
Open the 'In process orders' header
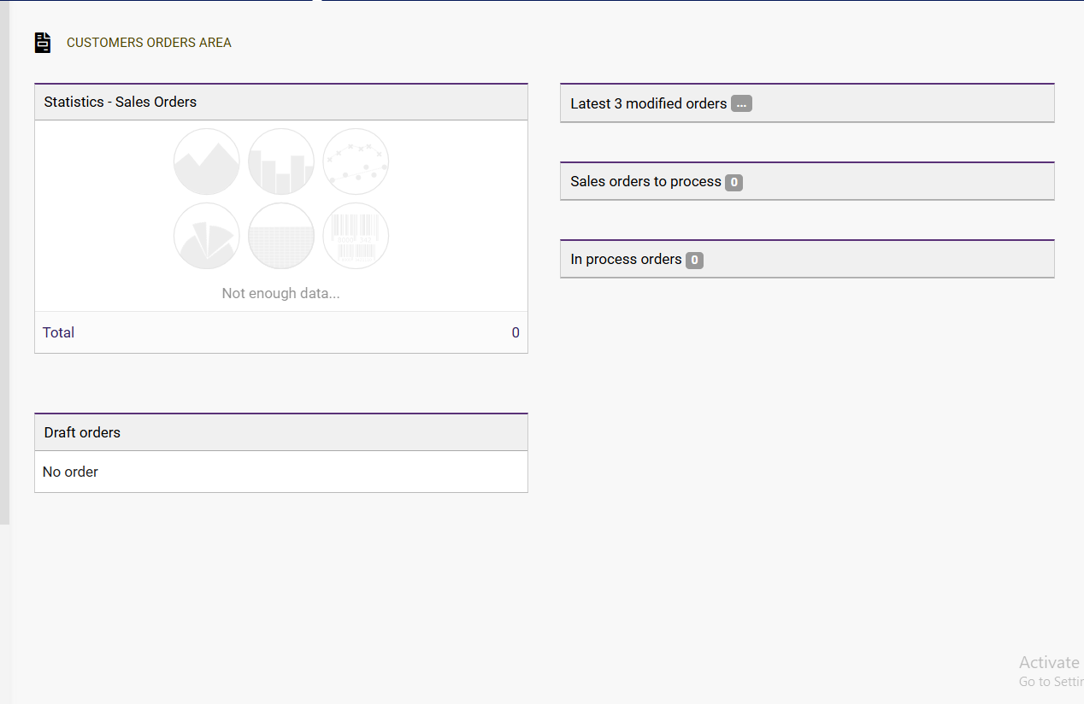[x=626, y=259]
